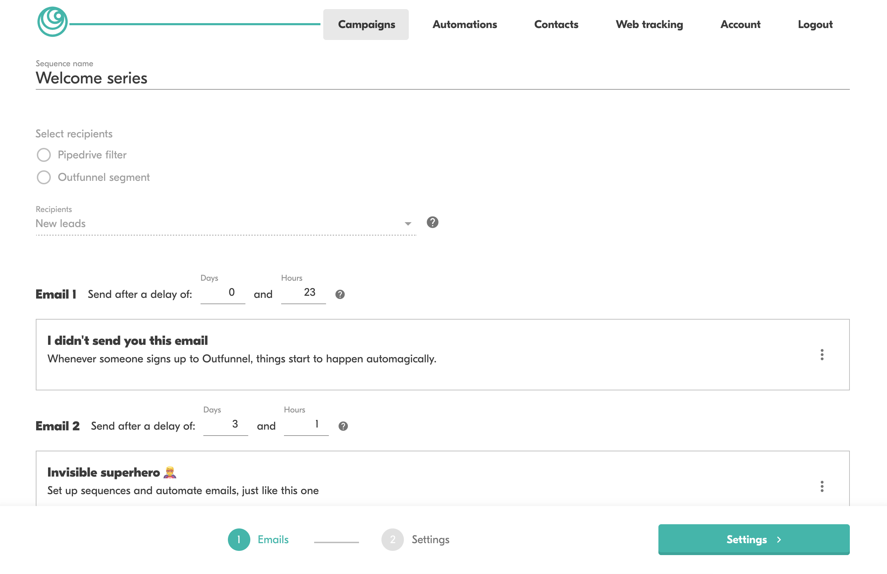Click the "Select recipients" heading
887x574 pixels.
tap(74, 134)
